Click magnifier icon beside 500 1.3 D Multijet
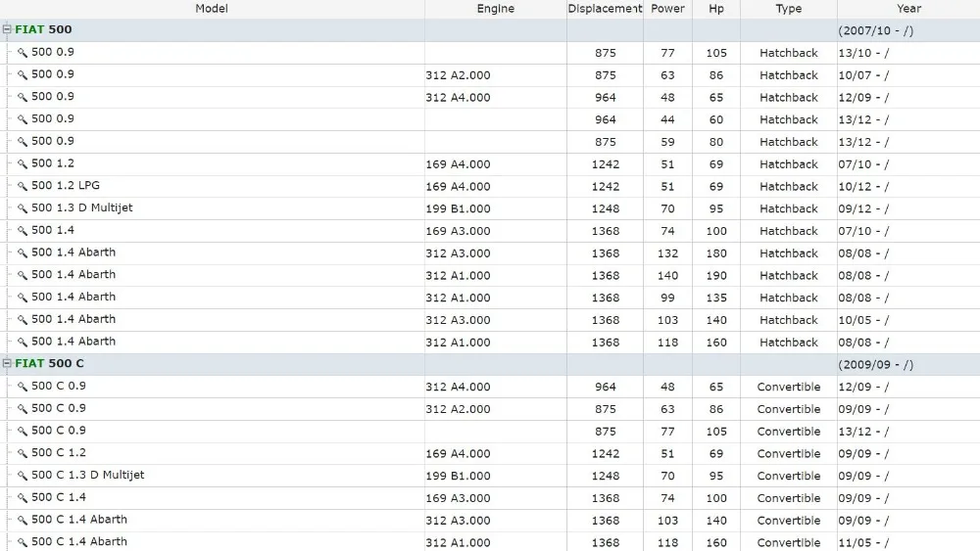The width and height of the screenshot is (980, 551). (23, 208)
